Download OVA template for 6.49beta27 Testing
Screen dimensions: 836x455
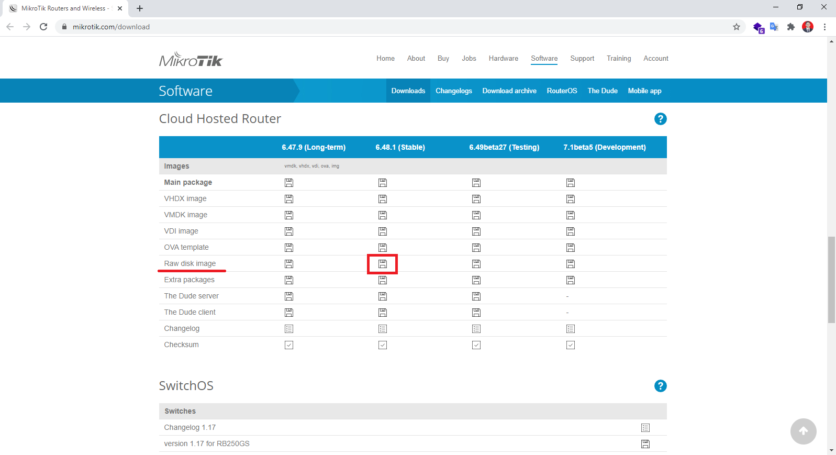476,248
